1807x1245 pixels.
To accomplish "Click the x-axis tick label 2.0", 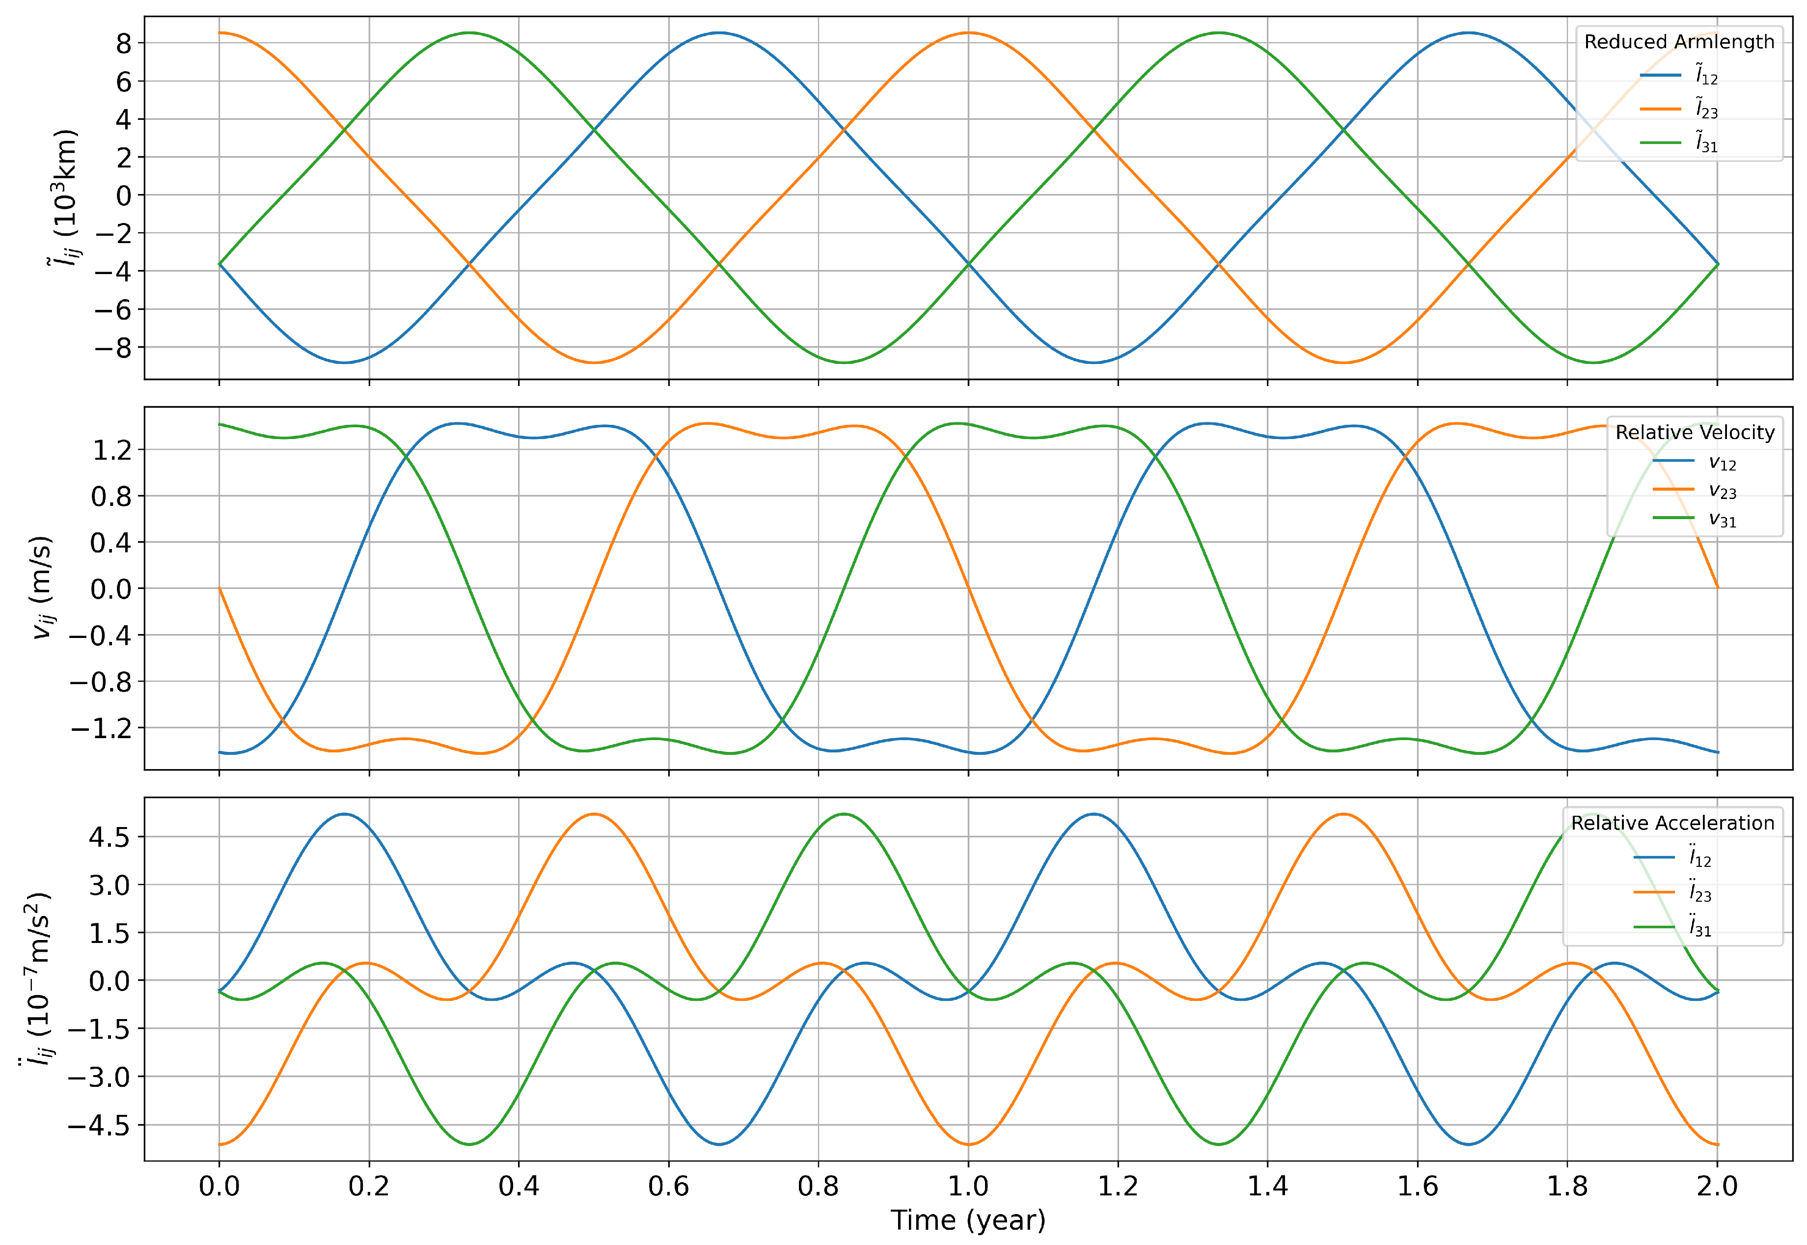I will pos(1717,1186).
